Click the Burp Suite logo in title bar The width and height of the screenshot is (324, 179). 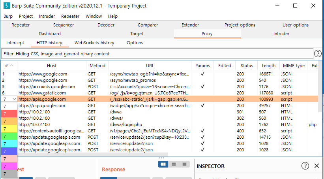pos(7,6)
